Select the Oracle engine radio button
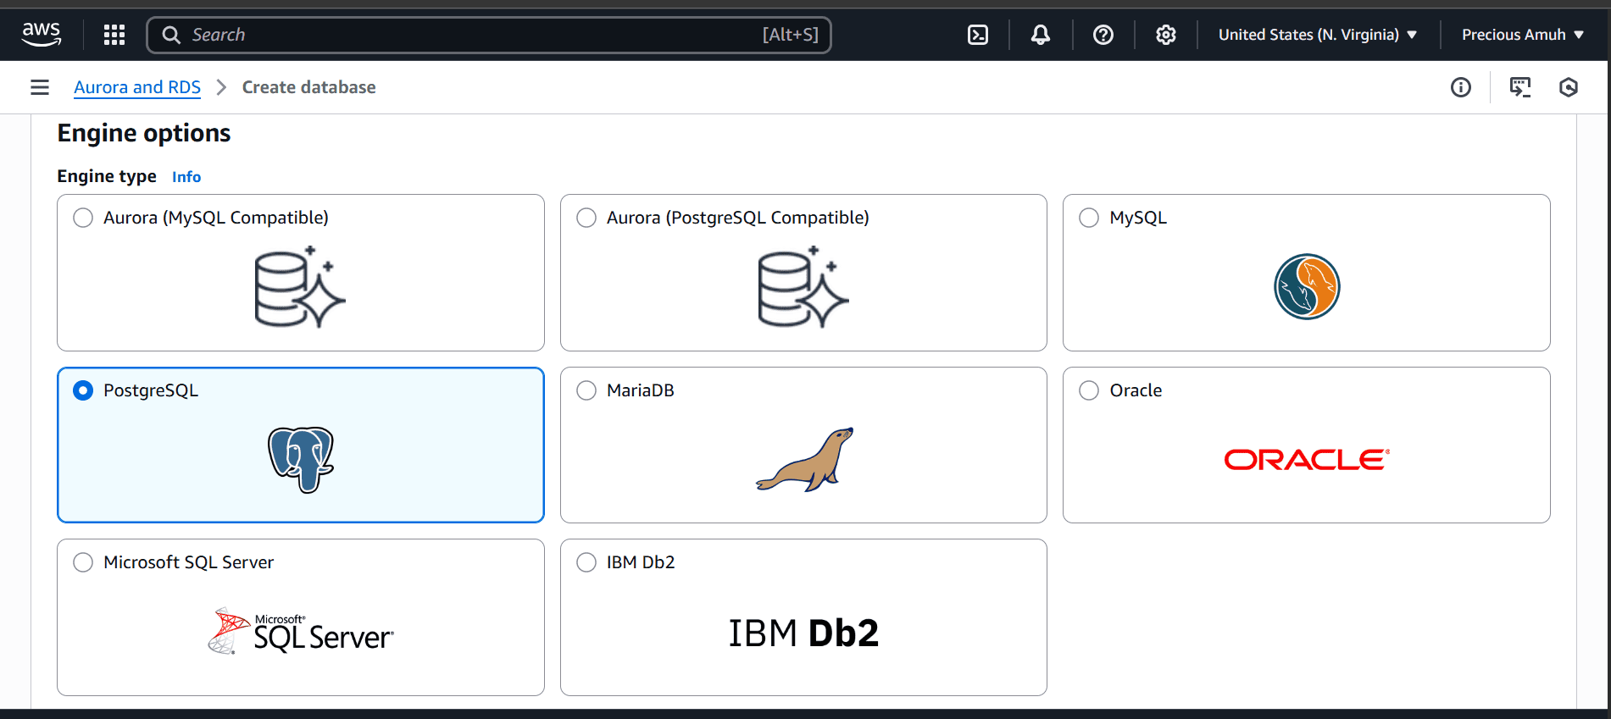 [1089, 390]
